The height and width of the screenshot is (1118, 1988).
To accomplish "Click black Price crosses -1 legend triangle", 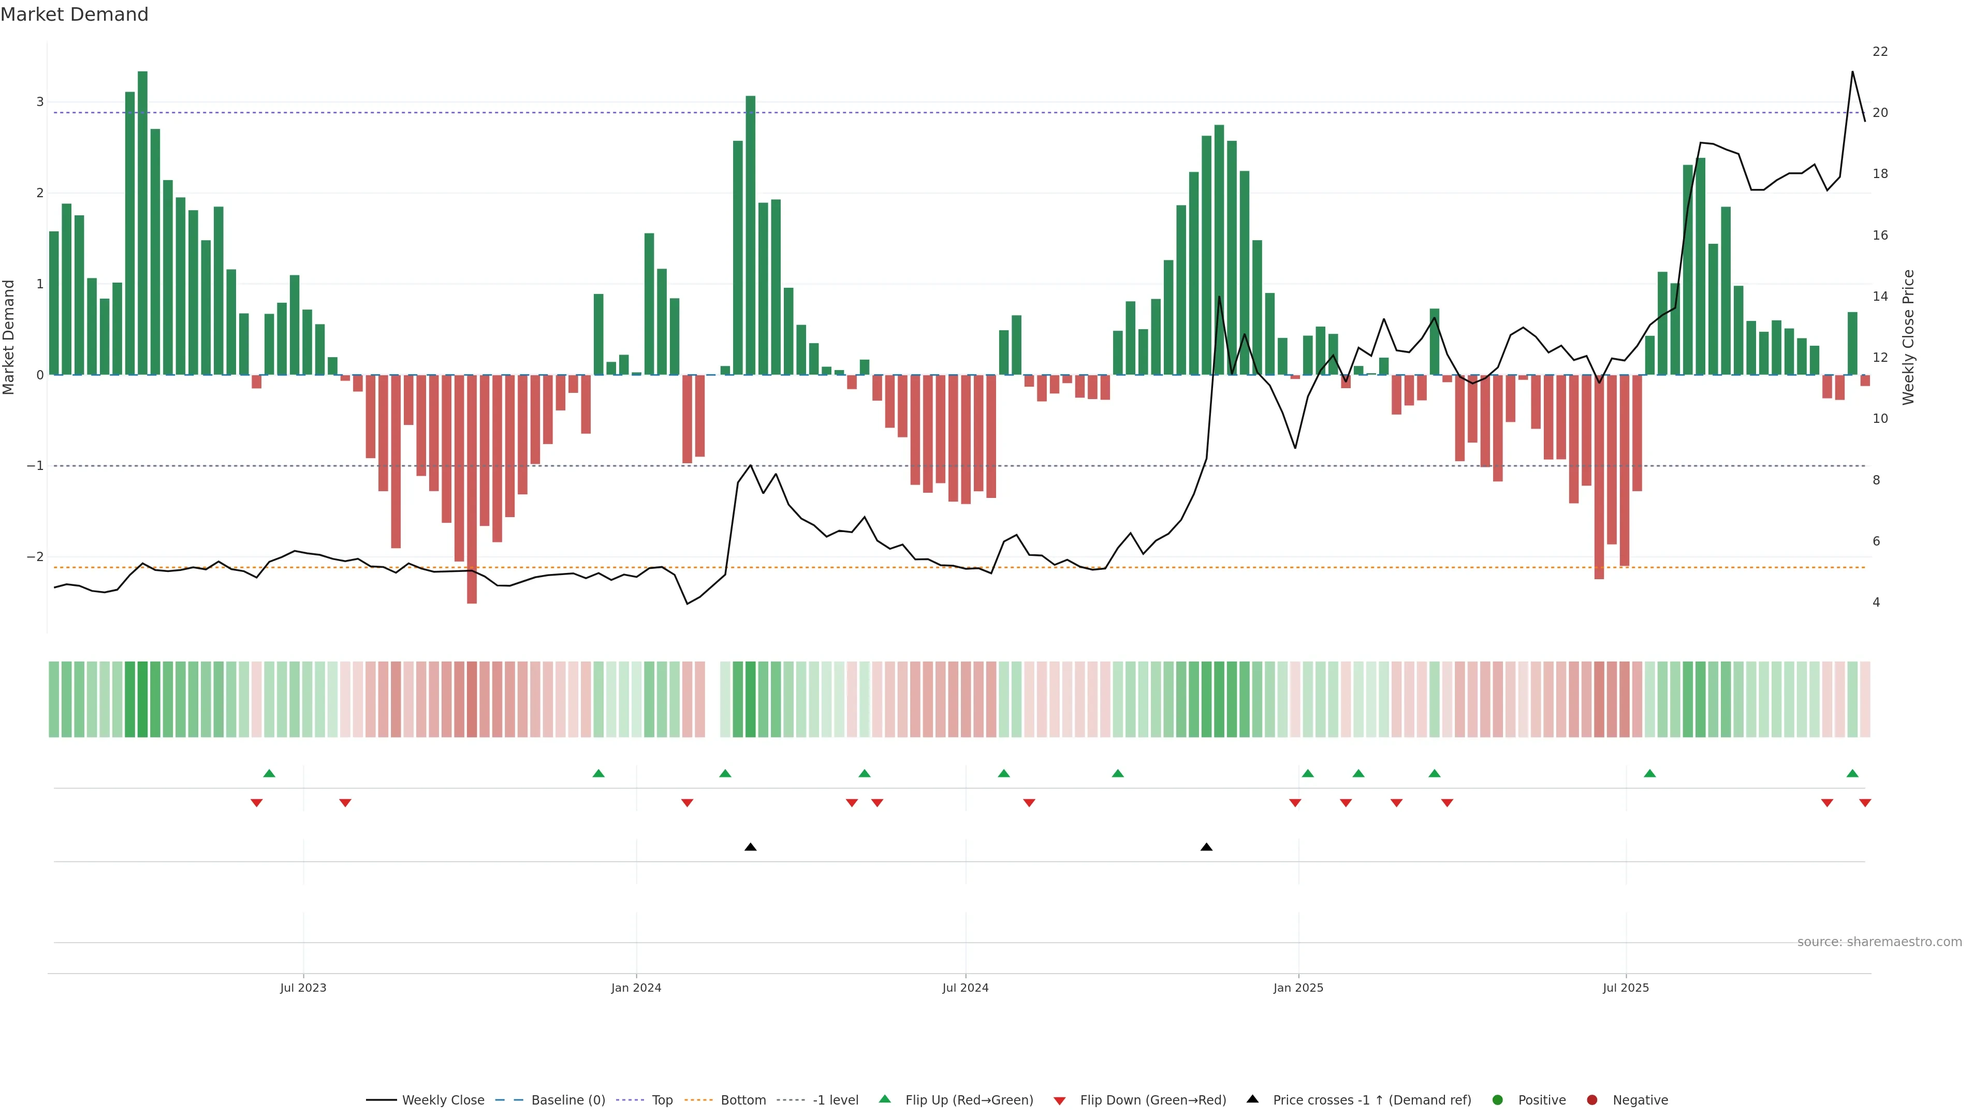I will click(1252, 1099).
